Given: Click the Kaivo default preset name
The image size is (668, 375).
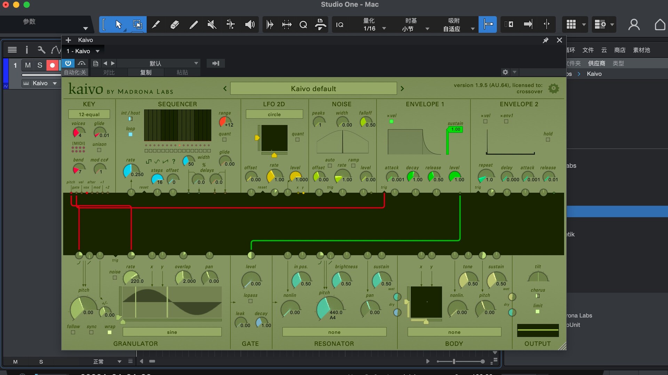Looking at the screenshot, I should (313, 89).
